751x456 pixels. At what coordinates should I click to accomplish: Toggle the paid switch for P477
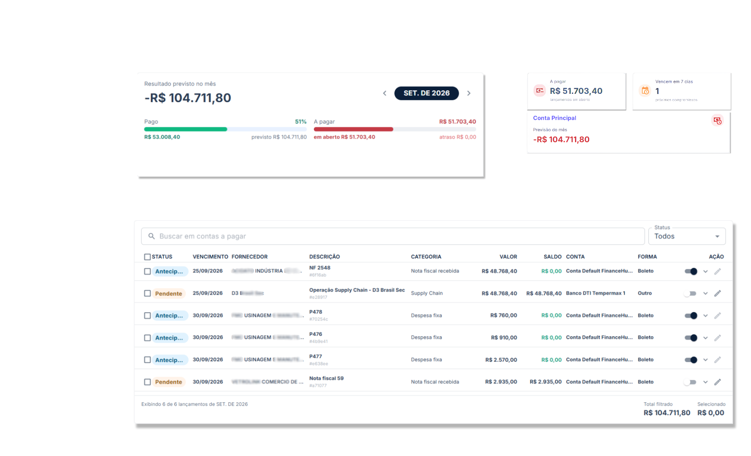pyautogui.click(x=691, y=360)
